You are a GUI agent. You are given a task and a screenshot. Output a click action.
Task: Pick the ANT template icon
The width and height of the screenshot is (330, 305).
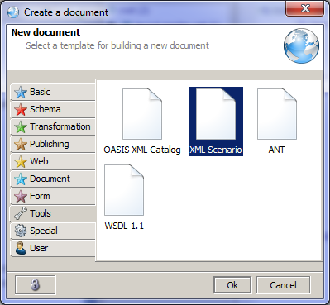click(277, 114)
